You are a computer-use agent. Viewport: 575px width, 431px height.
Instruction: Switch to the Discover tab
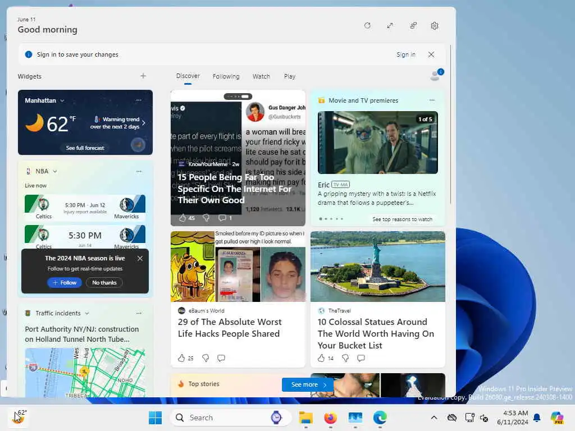tap(188, 76)
